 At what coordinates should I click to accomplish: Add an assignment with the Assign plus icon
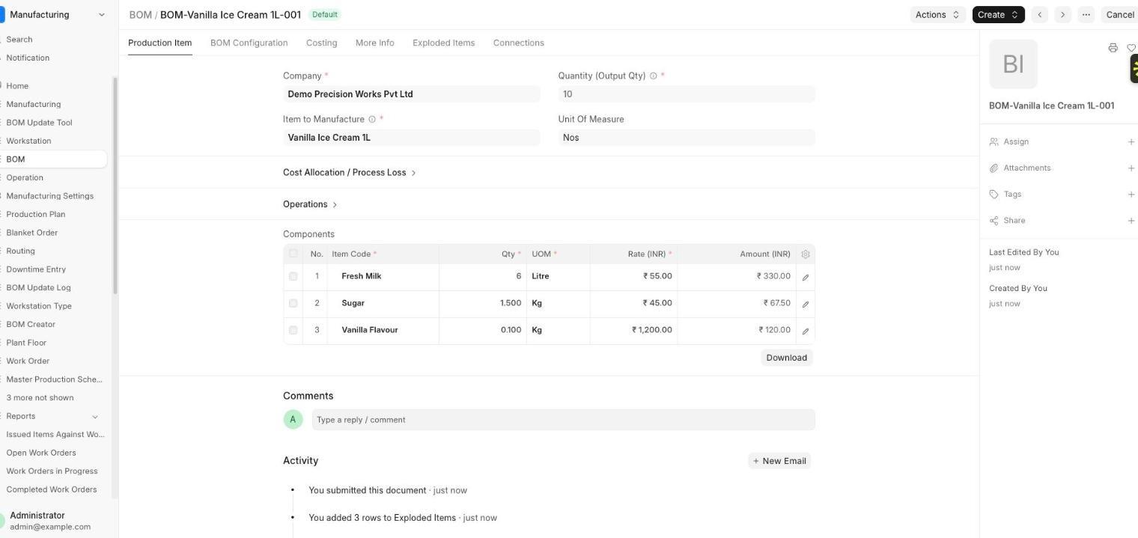tap(1131, 142)
